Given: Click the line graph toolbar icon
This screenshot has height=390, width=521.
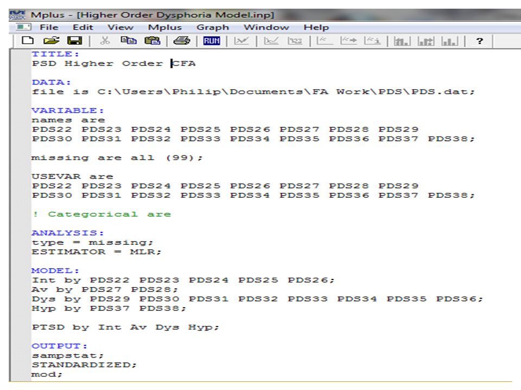Looking at the screenshot, I should click(271, 41).
